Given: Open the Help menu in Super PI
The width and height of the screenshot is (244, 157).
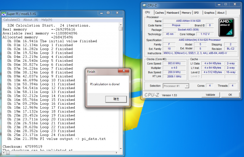Looking at the screenshot, I should [47, 20].
